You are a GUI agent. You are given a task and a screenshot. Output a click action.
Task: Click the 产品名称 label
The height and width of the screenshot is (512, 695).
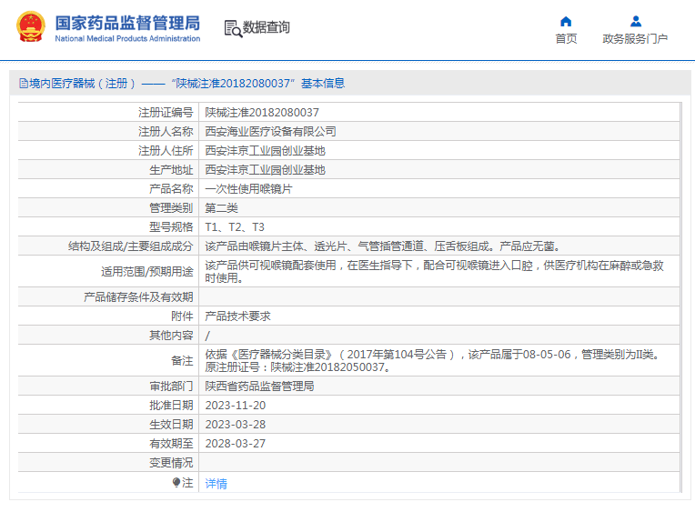(x=171, y=189)
